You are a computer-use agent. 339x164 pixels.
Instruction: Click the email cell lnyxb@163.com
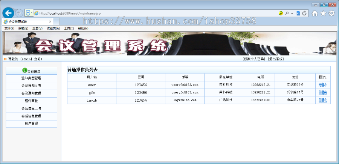185,100
